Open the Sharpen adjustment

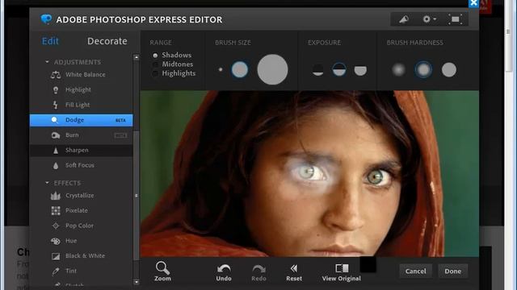click(x=81, y=151)
